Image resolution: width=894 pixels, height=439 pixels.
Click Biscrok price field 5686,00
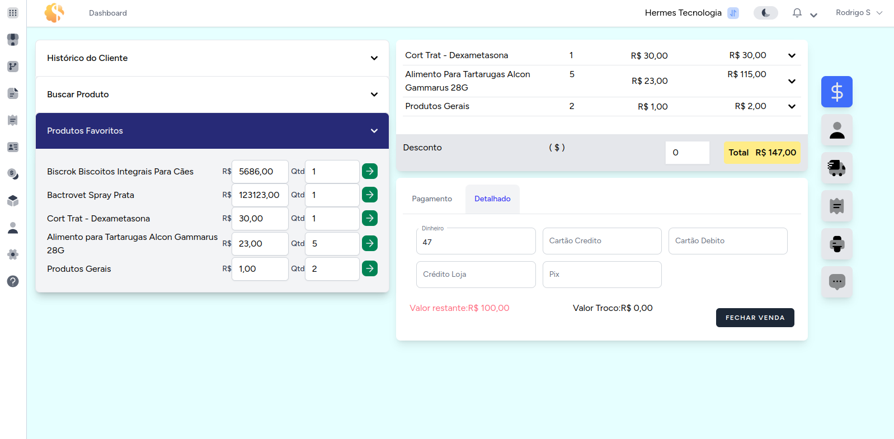click(260, 172)
